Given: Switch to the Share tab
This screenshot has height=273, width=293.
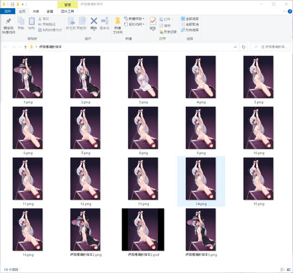Looking at the screenshot, I should 36,11.
